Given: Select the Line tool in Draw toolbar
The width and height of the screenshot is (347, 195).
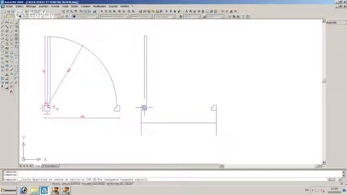Looking at the screenshot, I should pos(2,23).
